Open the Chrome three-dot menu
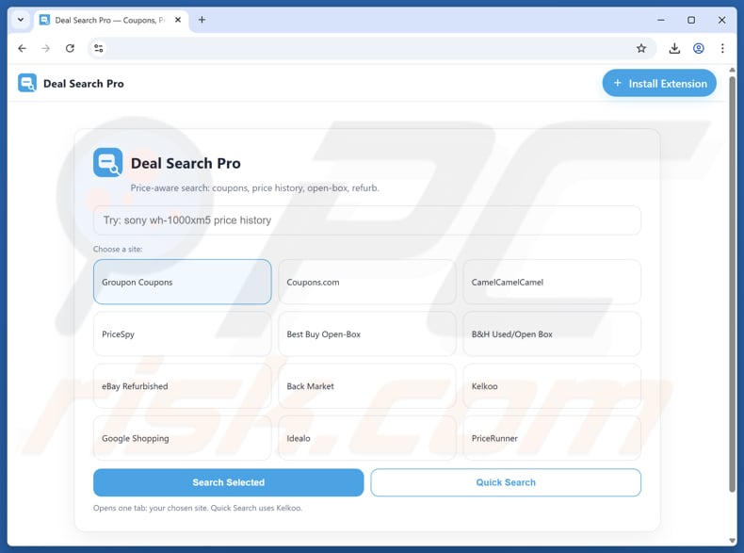 [x=722, y=48]
